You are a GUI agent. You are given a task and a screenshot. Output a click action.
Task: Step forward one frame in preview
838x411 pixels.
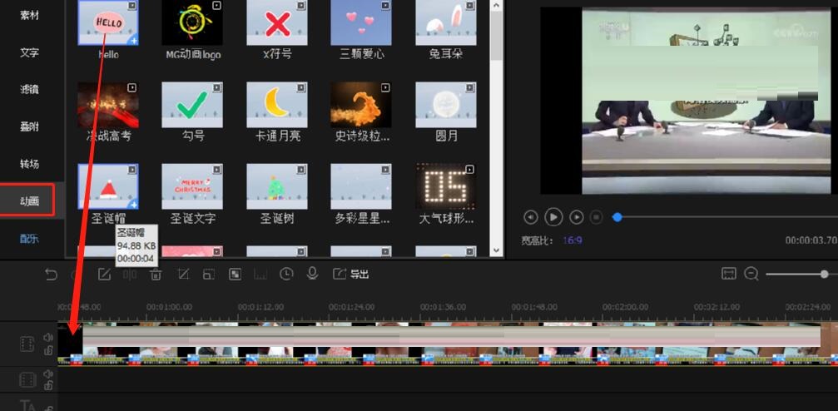(x=576, y=217)
